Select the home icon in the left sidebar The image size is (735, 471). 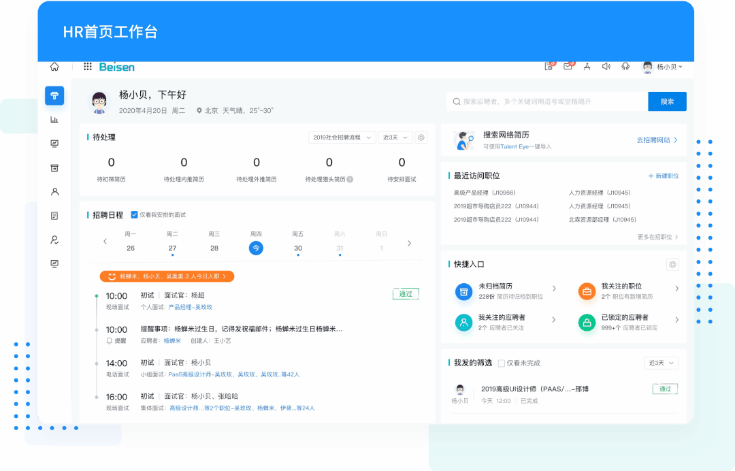click(x=54, y=66)
